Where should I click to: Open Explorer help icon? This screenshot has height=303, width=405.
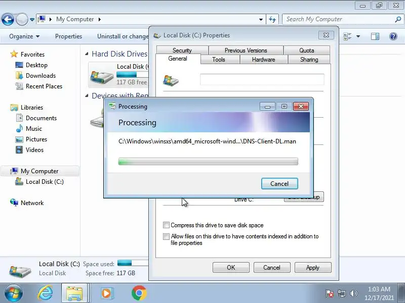click(393, 36)
